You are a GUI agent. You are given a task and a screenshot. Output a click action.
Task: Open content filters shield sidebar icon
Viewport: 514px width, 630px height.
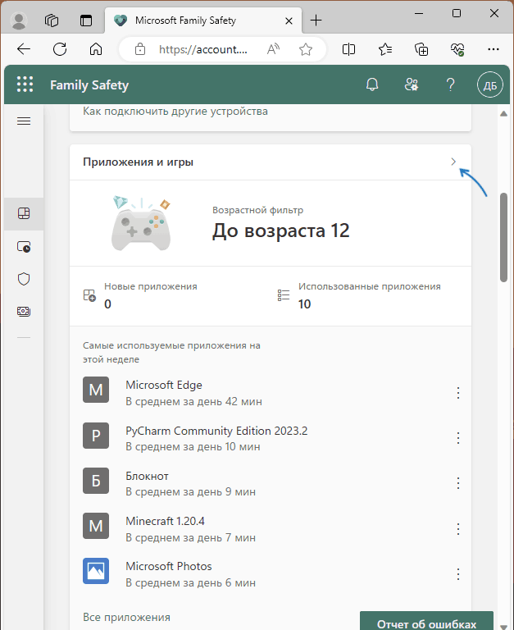tap(24, 278)
